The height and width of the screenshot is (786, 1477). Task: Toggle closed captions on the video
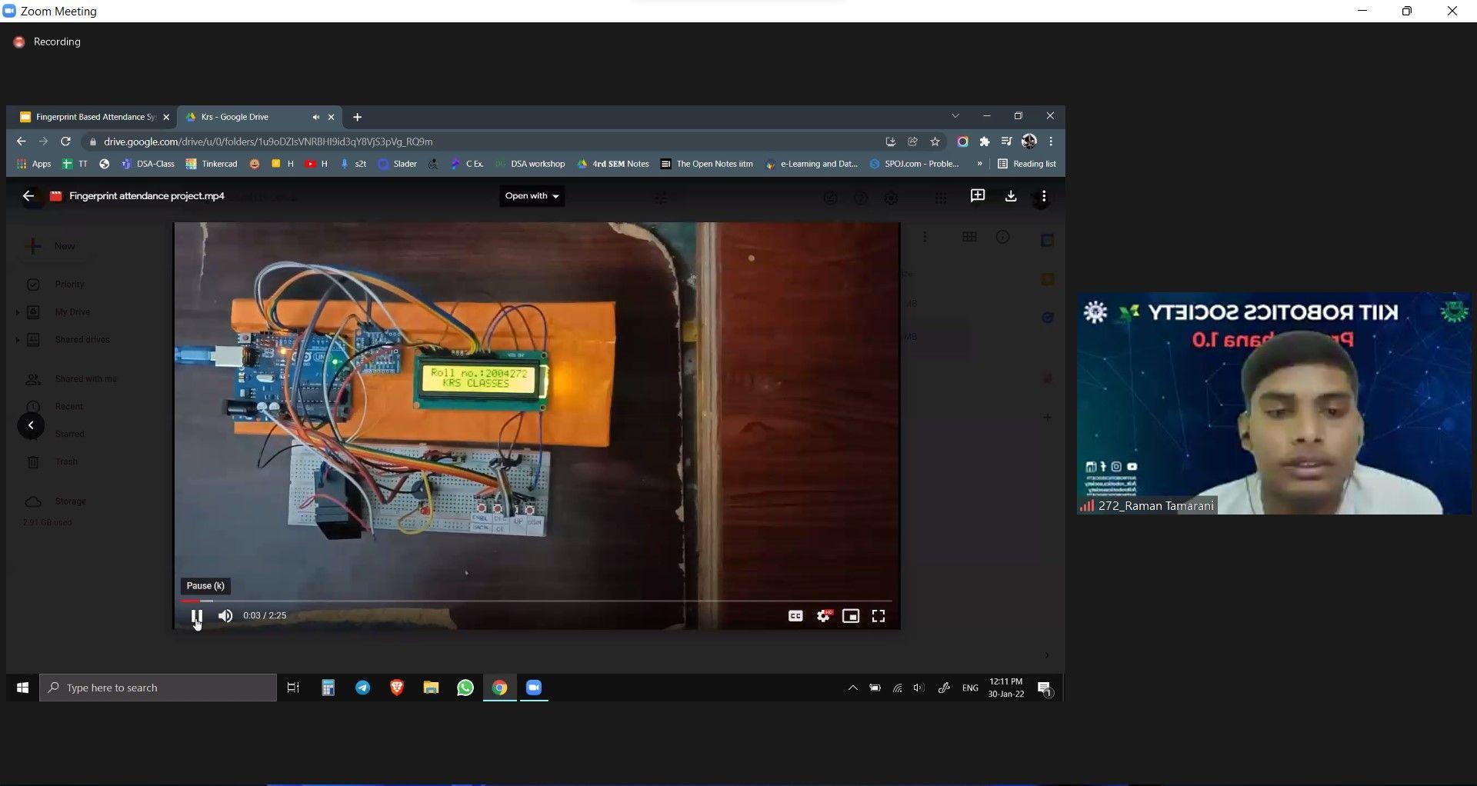point(795,616)
